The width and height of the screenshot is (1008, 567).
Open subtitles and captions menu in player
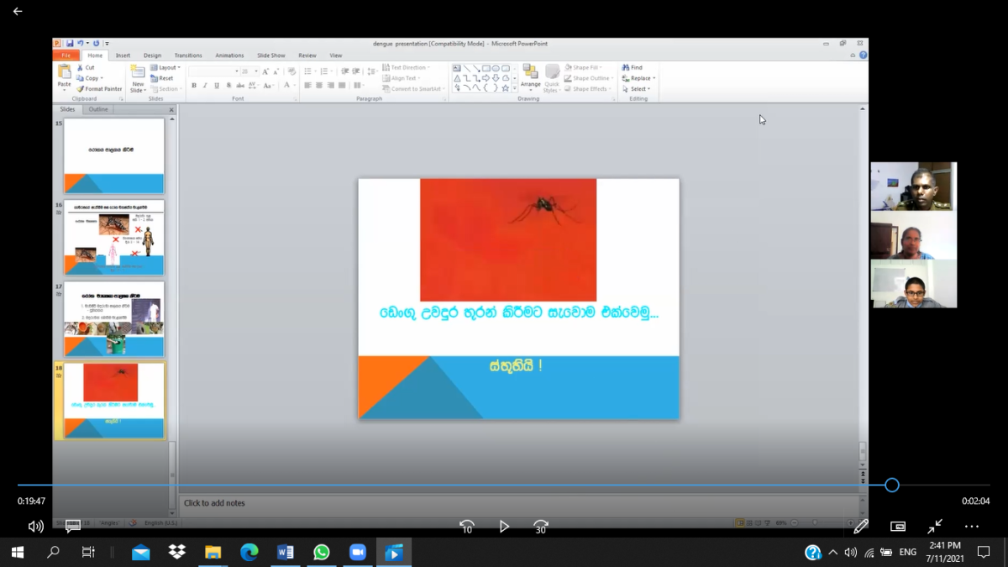click(73, 527)
